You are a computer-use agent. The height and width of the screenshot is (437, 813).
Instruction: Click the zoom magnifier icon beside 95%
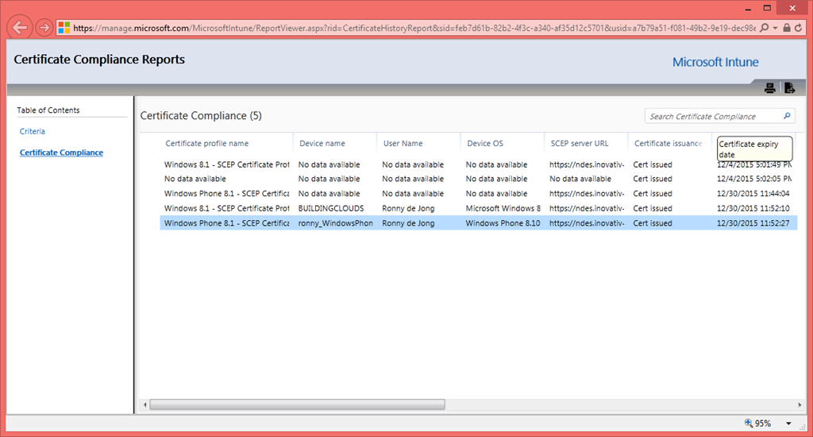[749, 423]
